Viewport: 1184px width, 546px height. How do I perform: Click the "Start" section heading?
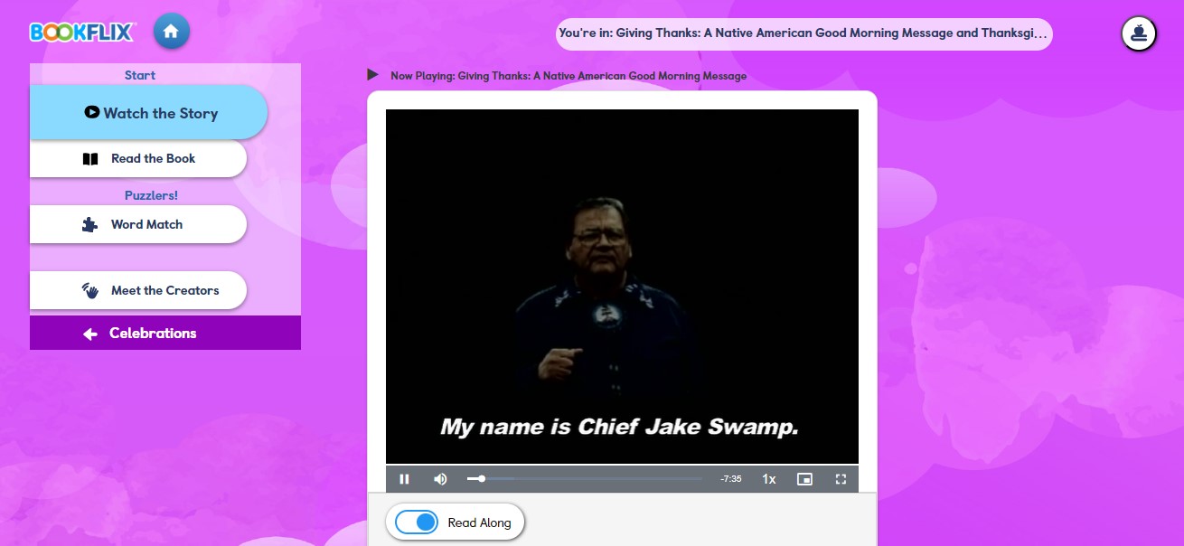click(x=140, y=75)
